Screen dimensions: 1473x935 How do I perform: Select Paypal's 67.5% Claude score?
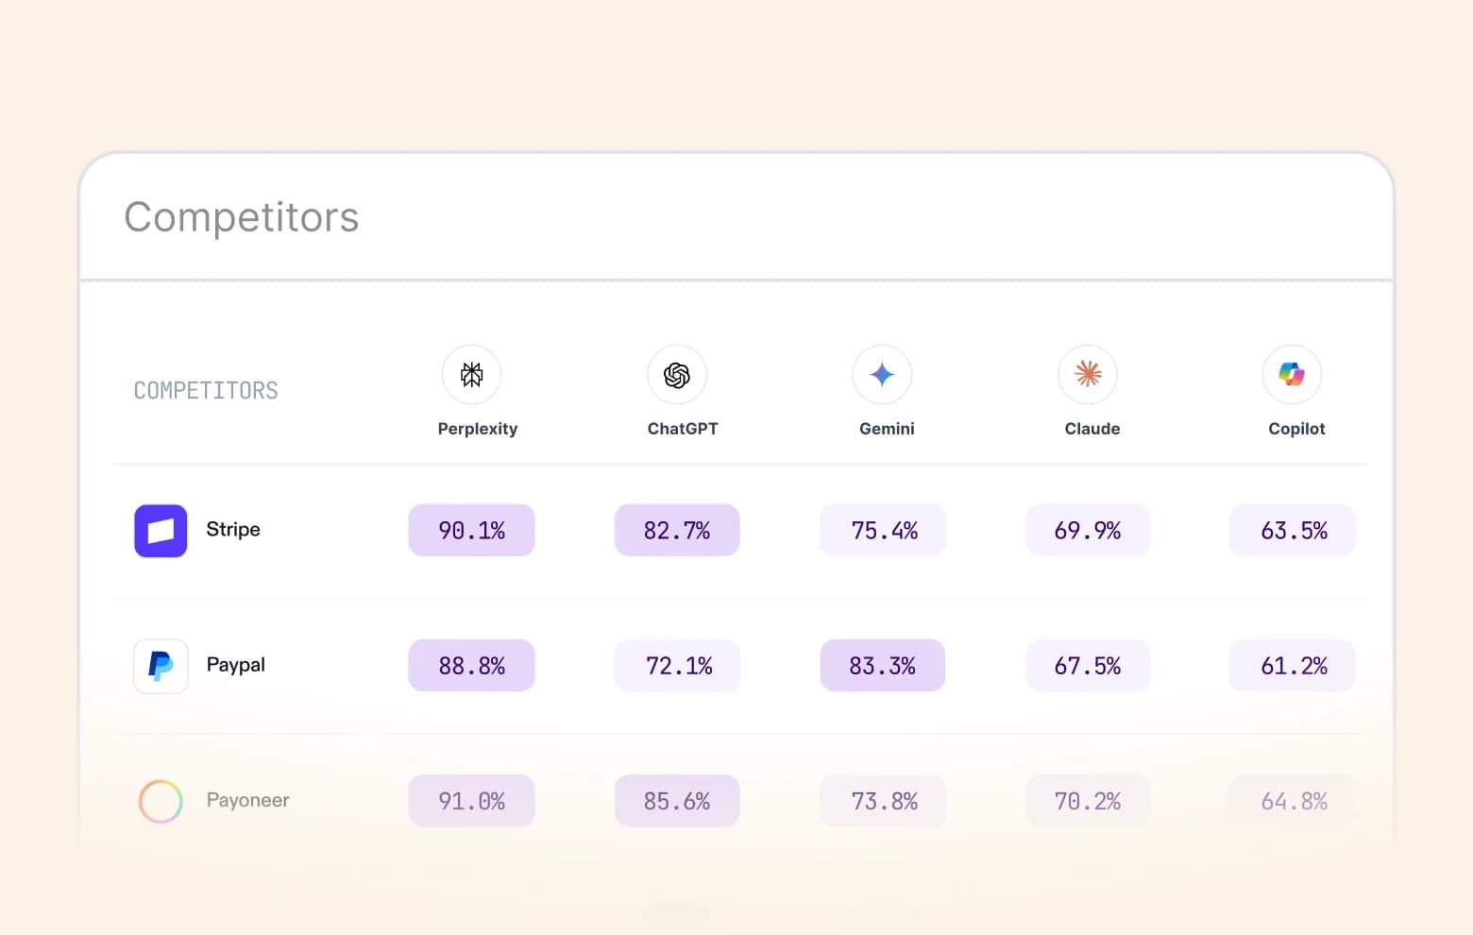(1088, 666)
